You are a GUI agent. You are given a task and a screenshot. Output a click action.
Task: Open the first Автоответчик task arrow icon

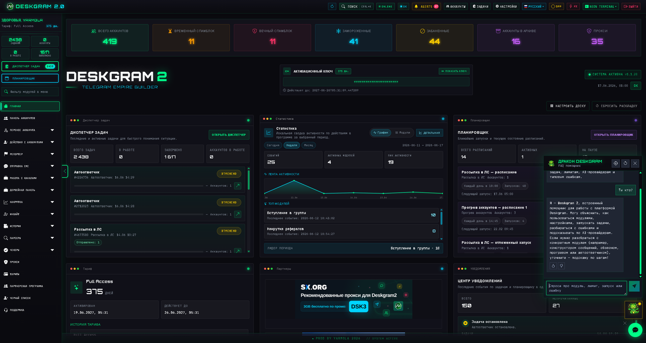click(238, 186)
